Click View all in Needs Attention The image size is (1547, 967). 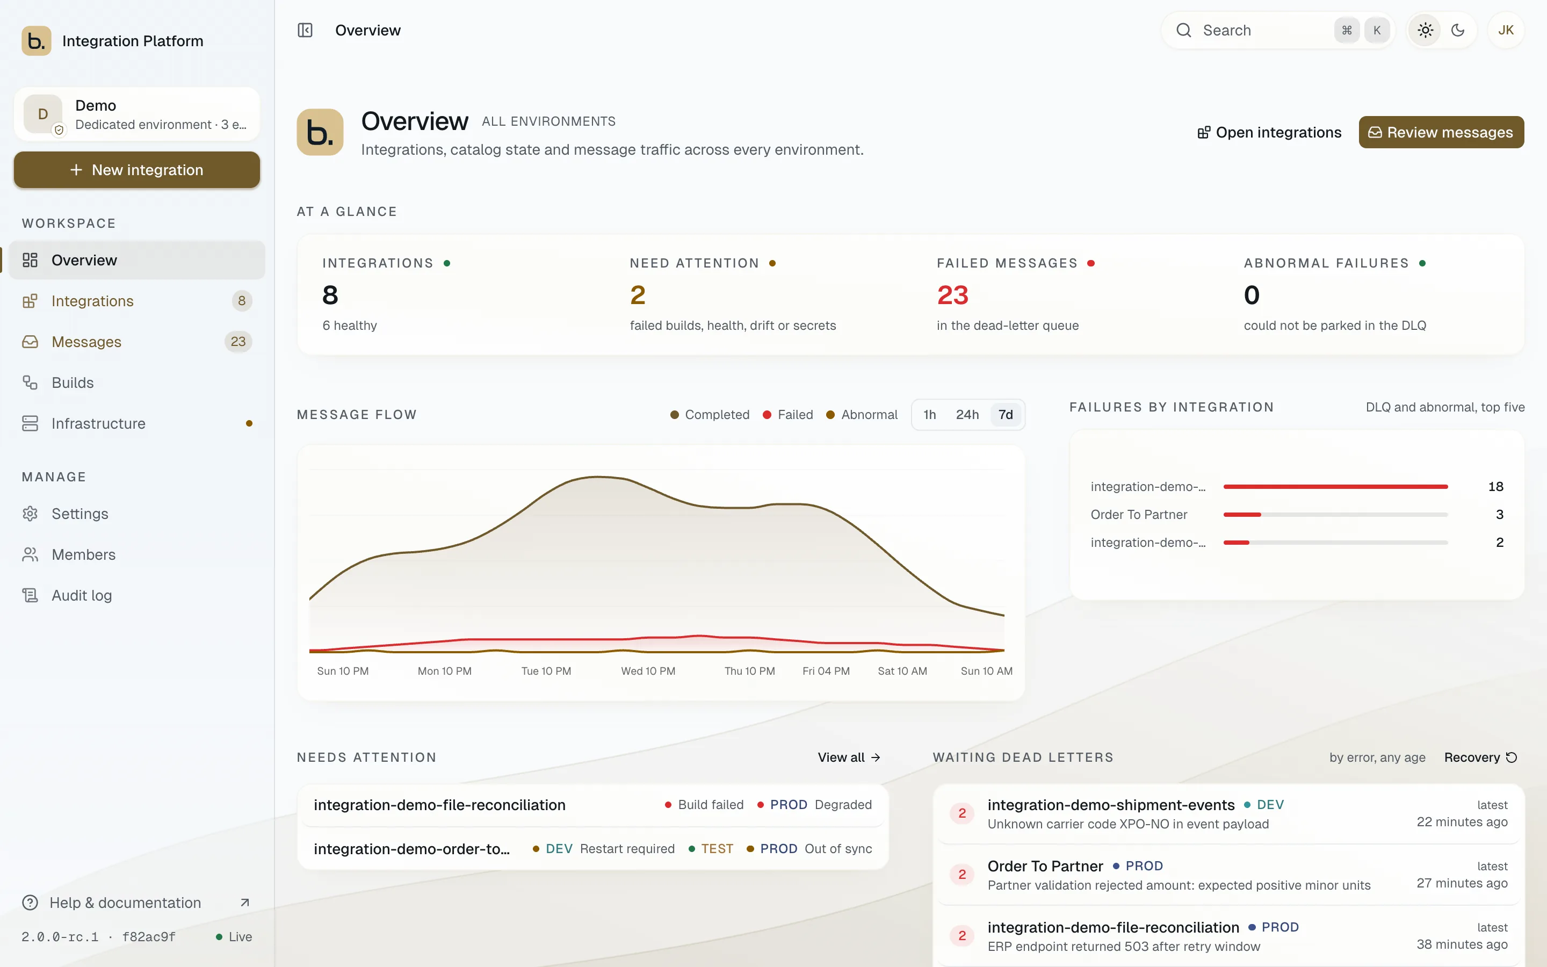click(849, 757)
